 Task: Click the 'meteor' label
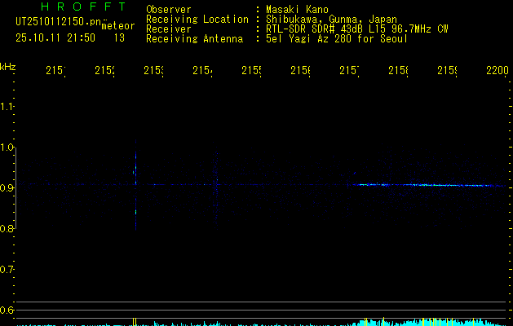click(118, 26)
